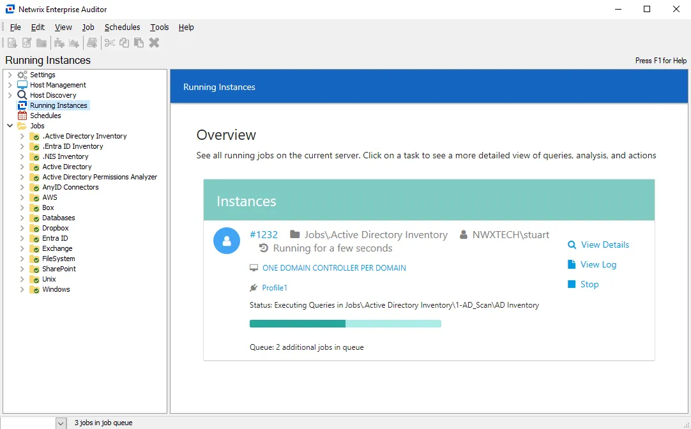Viewport: 691px width, 429px height.
Task: Click the puzzle-piece add toolbar icon
Action: click(59, 43)
